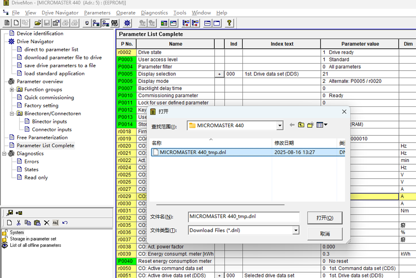Open the Diagnostics menu in menu bar
Viewport: 416px width, 278px height.
click(x=154, y=13)
